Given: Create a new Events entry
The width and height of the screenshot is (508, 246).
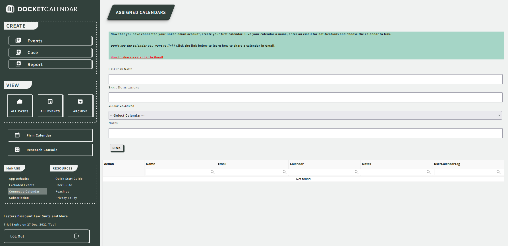Looking at the screenshot, I should (x=50, y=41).
